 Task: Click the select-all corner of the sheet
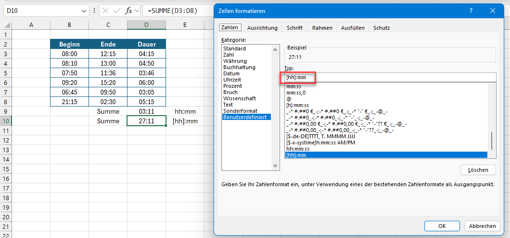point(6,25)
